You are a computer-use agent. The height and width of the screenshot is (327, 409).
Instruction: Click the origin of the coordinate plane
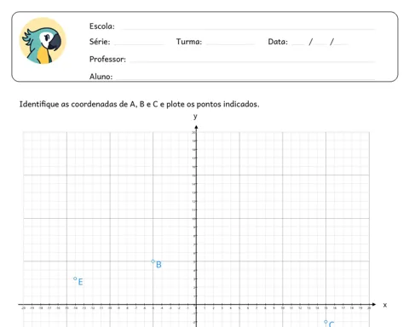coord(196,305)
